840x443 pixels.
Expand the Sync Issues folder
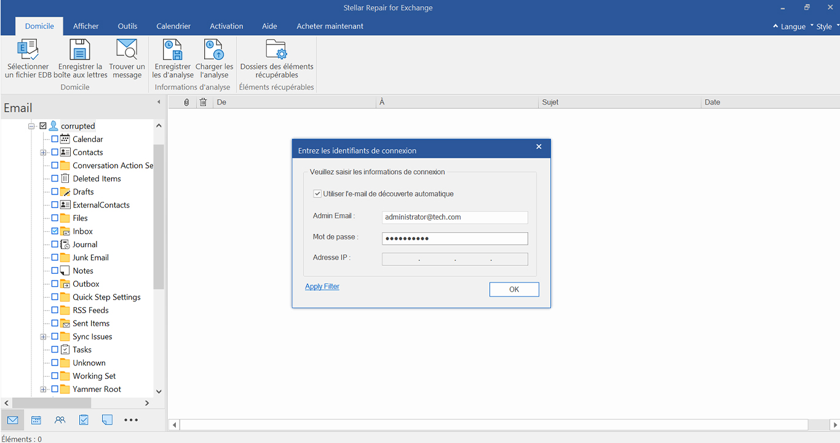(x=43, y=337)
